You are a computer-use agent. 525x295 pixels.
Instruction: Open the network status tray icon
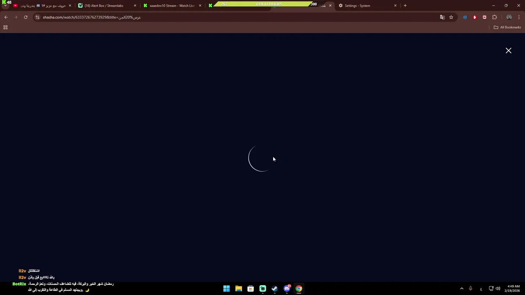point(491,288)
